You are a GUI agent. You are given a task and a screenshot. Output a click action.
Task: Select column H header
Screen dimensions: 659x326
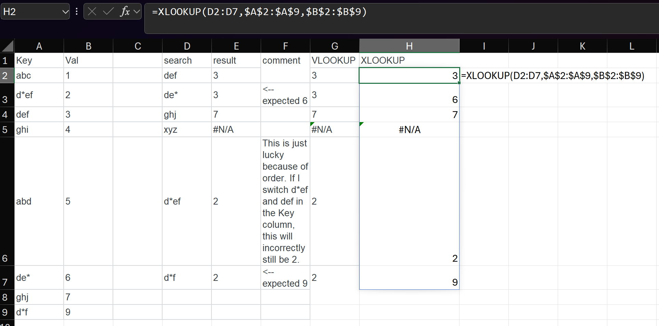pos(409,46)
